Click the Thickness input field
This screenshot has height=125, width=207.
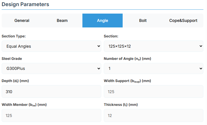pos(153,115)
